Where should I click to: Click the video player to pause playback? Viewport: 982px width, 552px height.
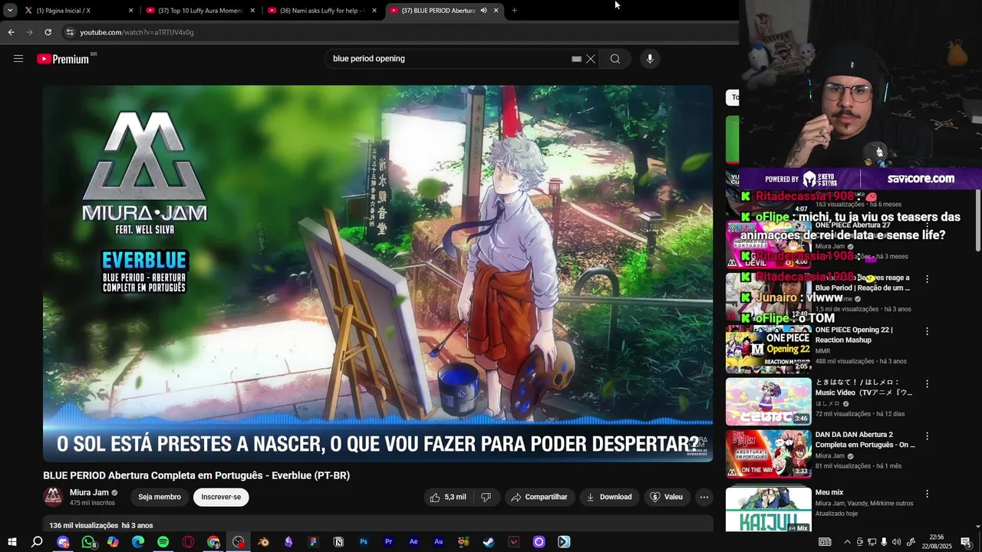click(377, 273)
